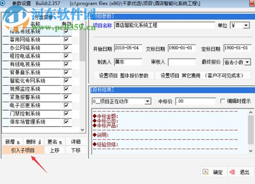The image size is (255, 184).
Task: Enable the 编辑时提示 checkbox
Action: click(x=223, y=101)
